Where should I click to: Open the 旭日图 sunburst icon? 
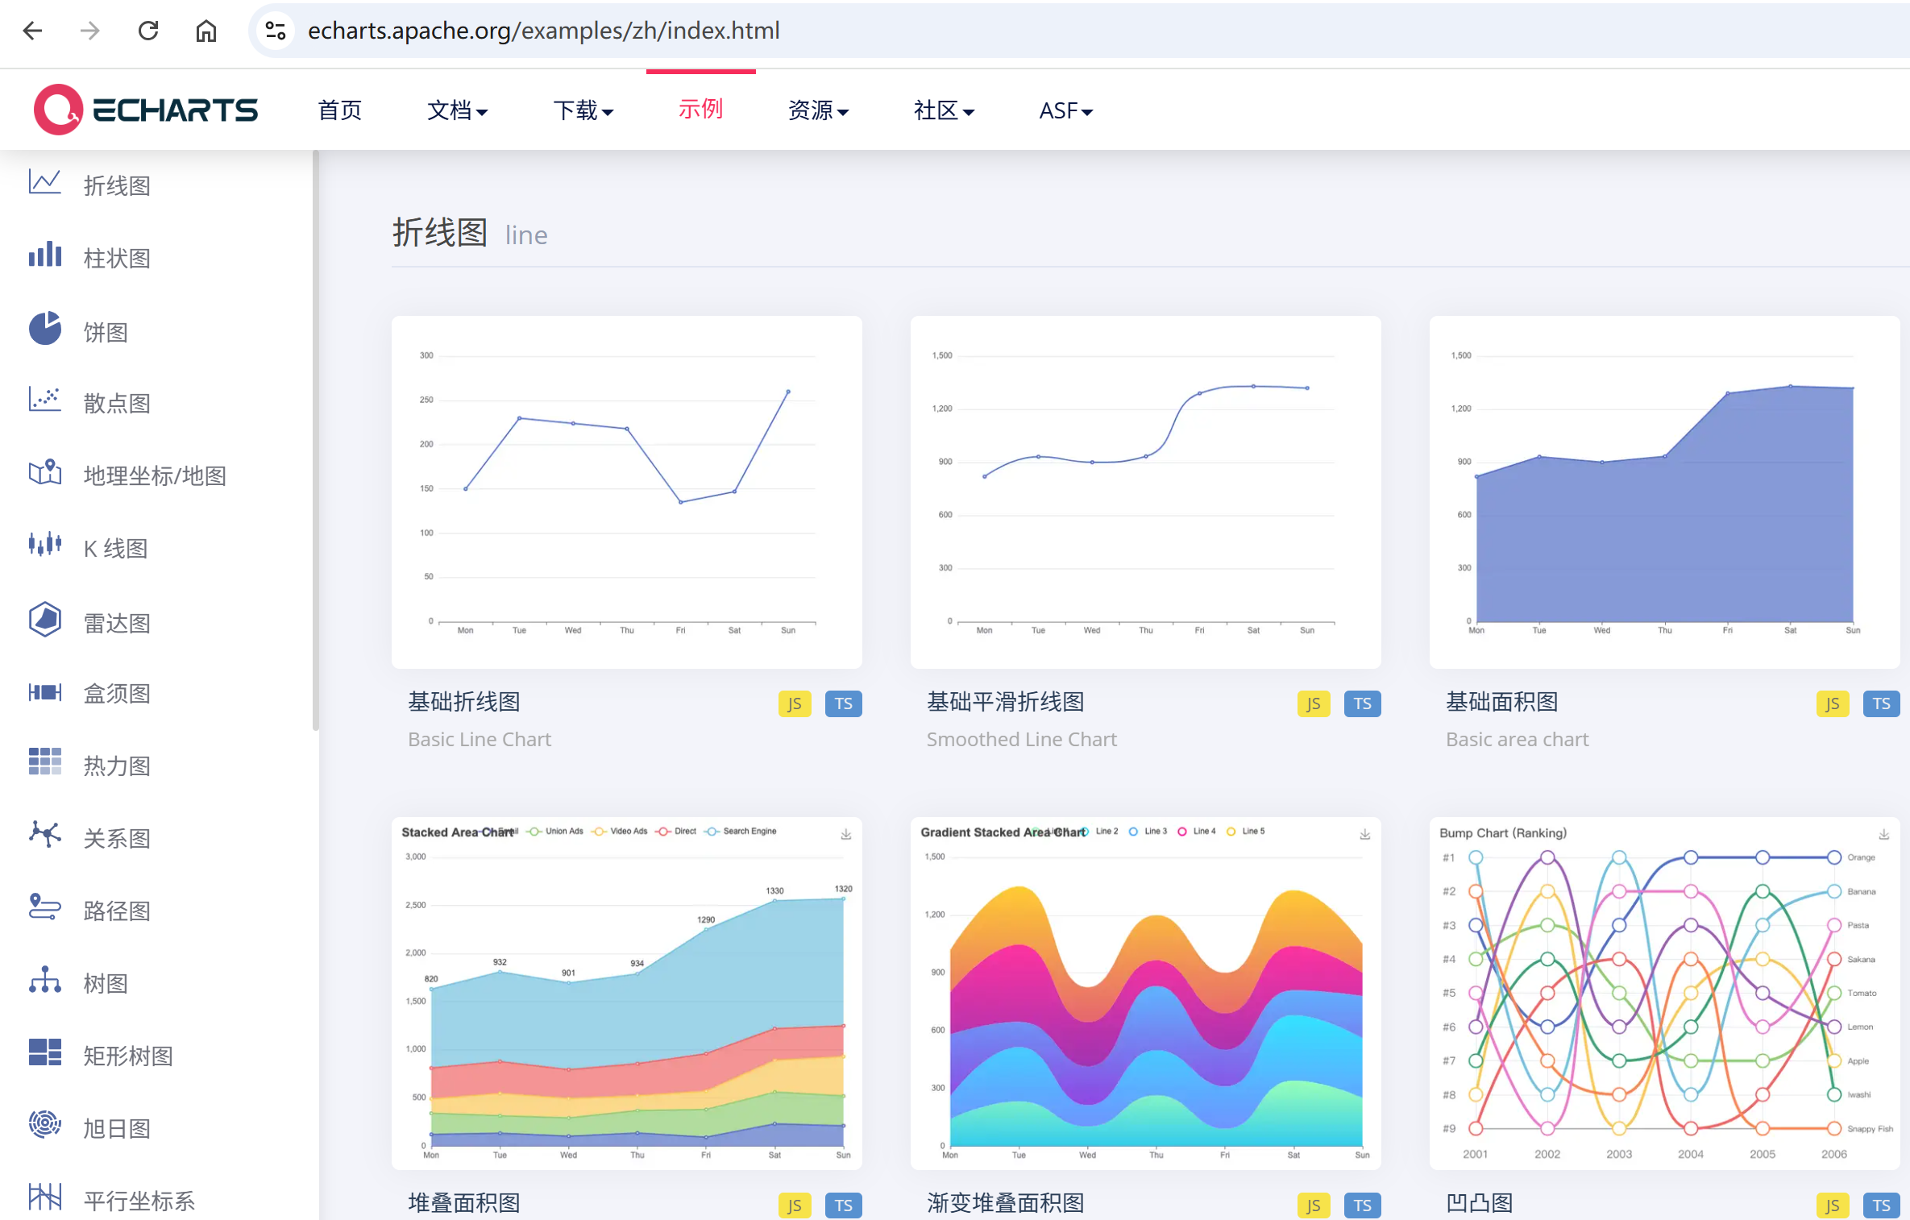pos(45,1124)
